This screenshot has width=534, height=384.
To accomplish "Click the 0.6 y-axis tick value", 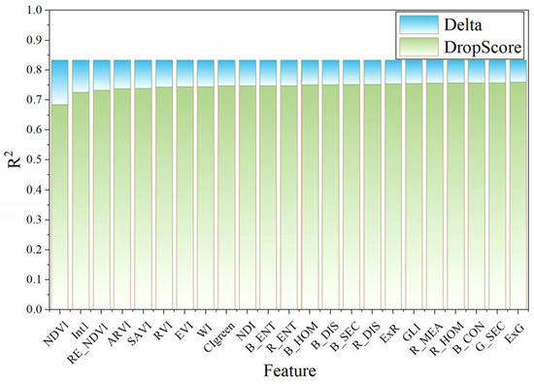I will tap(34, 130).
